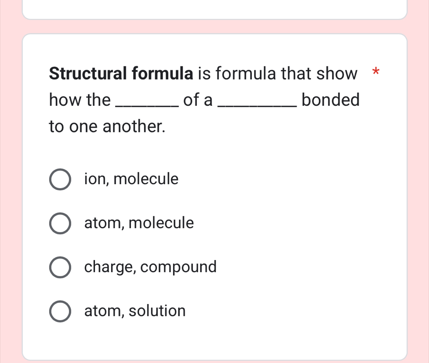Select the "ion, molecule" radio button
This screenshot has height=363, width=429.
click(x=59, y=179)
